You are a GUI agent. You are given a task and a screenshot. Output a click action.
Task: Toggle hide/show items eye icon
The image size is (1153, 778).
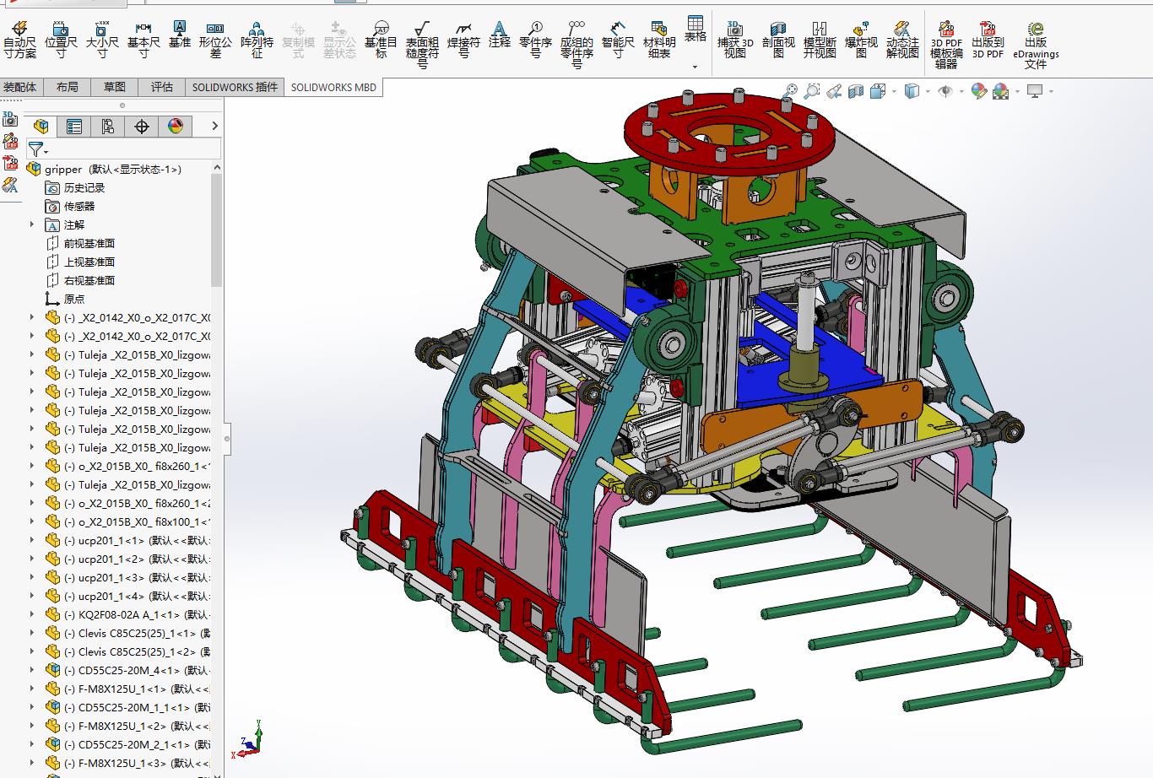pos(945,91)
